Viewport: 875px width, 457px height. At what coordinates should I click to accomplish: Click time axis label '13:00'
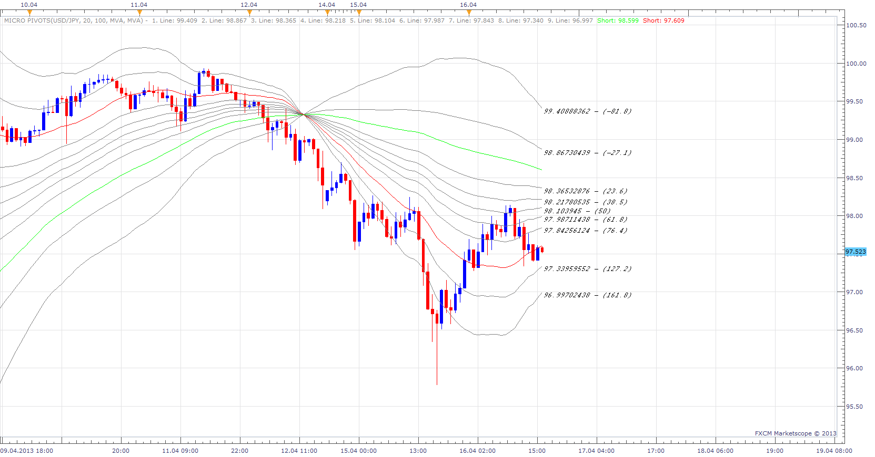pyautogui.click(x=418, y=451)
